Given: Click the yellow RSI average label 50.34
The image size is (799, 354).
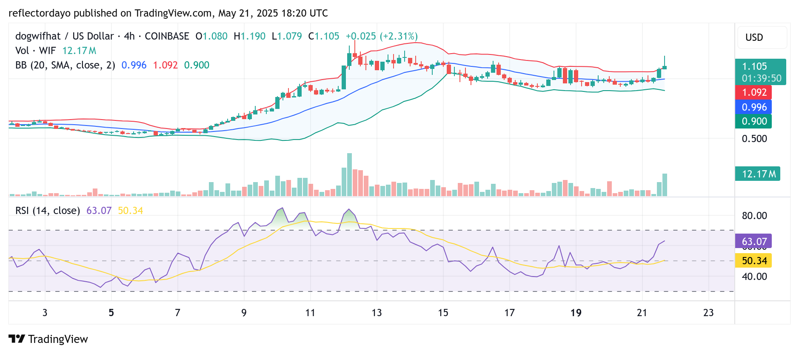Looking at the screenshot, I should (x=753, y=261).
